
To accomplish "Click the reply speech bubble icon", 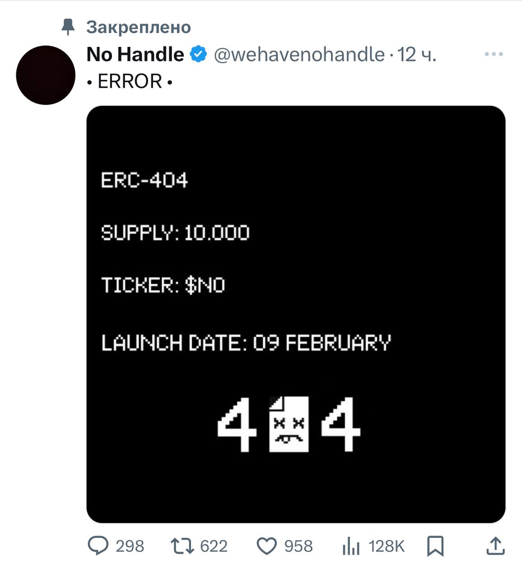I will pos(98,545).
